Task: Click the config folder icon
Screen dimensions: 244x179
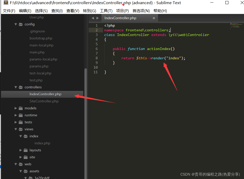Action: pos(21,24)
